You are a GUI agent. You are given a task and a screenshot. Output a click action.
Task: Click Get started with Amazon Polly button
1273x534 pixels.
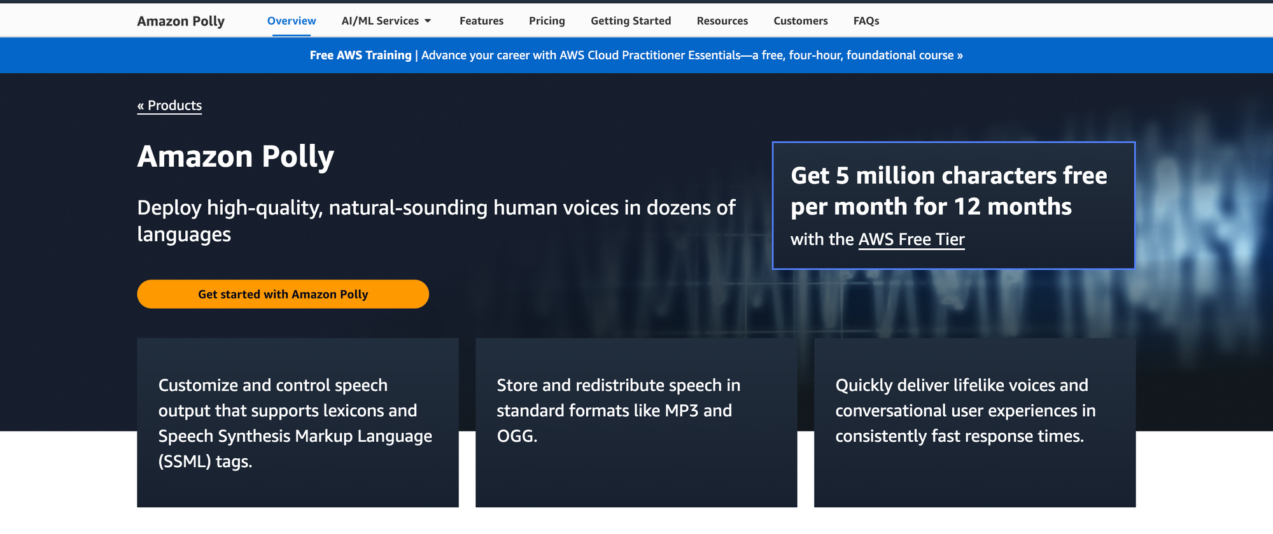pos(283,294)
